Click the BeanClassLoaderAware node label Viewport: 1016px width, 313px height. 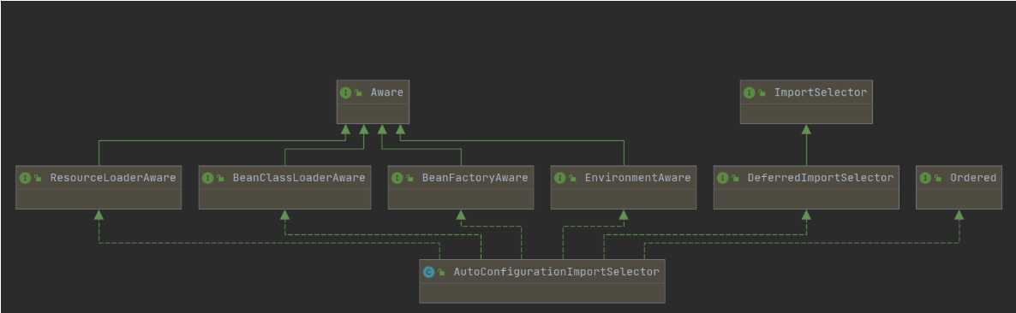pyautogui.click(x=299, y=177)
